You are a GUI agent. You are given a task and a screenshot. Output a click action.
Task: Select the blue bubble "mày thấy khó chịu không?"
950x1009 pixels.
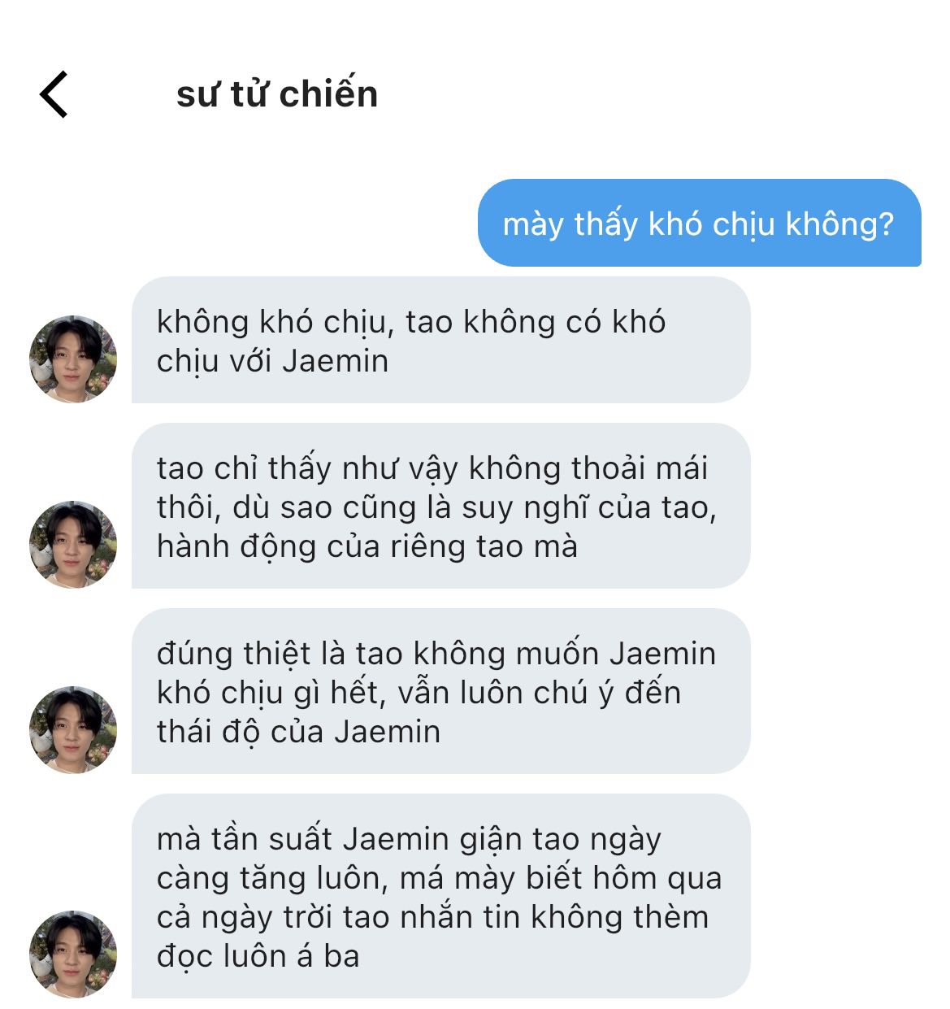(700, 223)
